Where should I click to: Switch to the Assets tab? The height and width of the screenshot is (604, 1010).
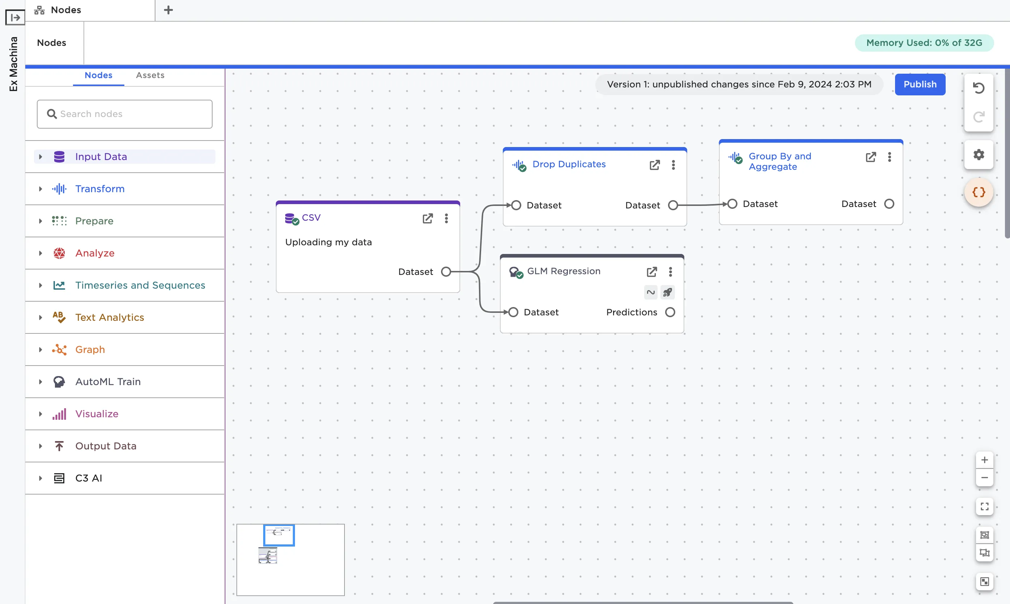point(150,75)
